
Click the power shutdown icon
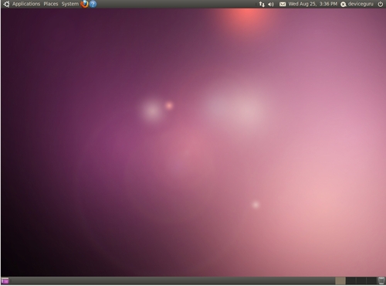point(381,4)
